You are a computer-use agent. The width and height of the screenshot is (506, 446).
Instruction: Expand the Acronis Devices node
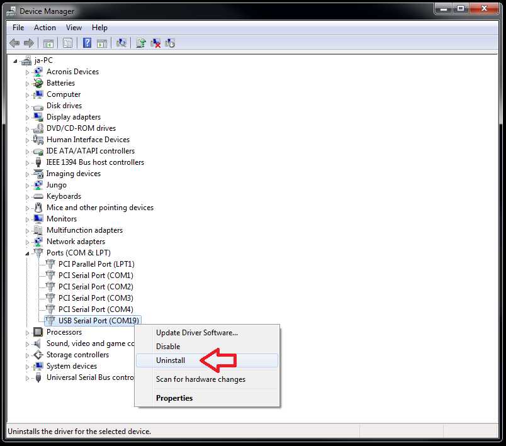27,72
